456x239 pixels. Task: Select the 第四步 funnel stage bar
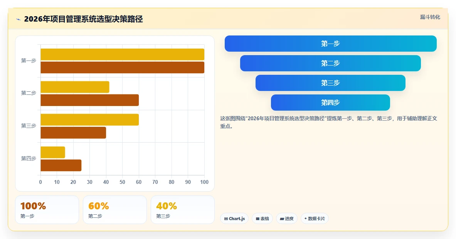(x=330, y=103)
